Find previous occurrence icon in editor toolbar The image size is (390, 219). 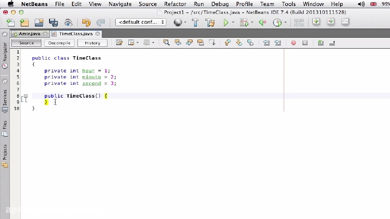[178, 43]
